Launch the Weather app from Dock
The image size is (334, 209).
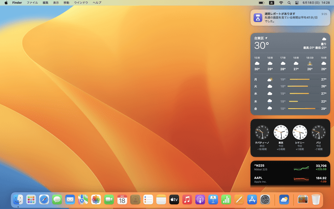(x=284, y=200)
